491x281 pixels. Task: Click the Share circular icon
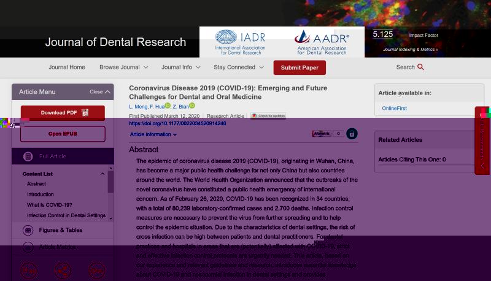[63, 271]
